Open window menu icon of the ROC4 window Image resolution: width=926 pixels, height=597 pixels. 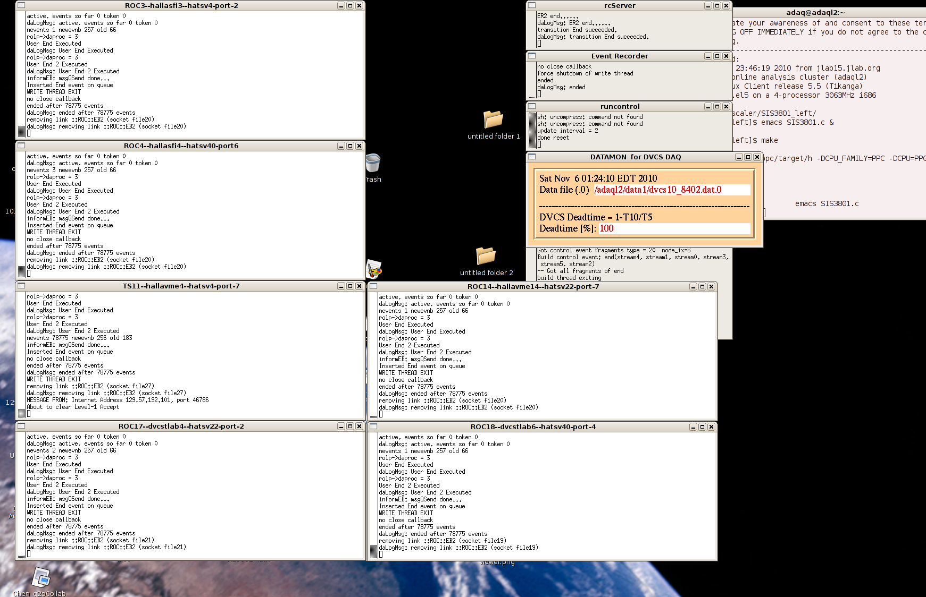pyautogui.click(x=21, y=146)
